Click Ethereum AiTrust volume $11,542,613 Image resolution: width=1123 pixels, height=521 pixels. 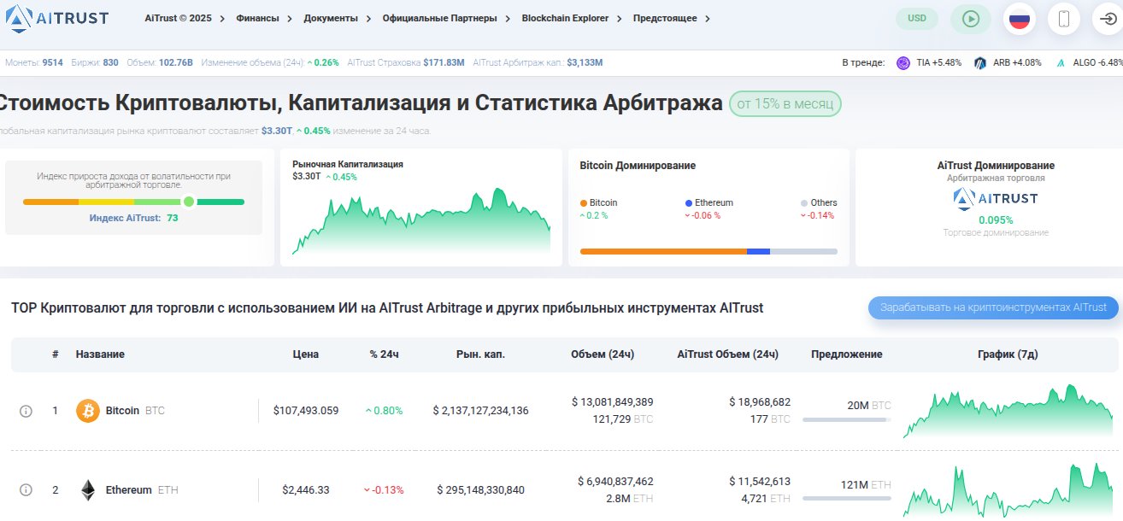[x=760, y=481]
